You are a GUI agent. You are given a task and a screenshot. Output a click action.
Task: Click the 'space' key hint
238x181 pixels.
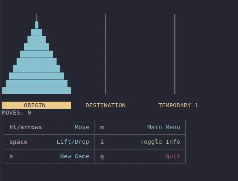coord(18,142)
